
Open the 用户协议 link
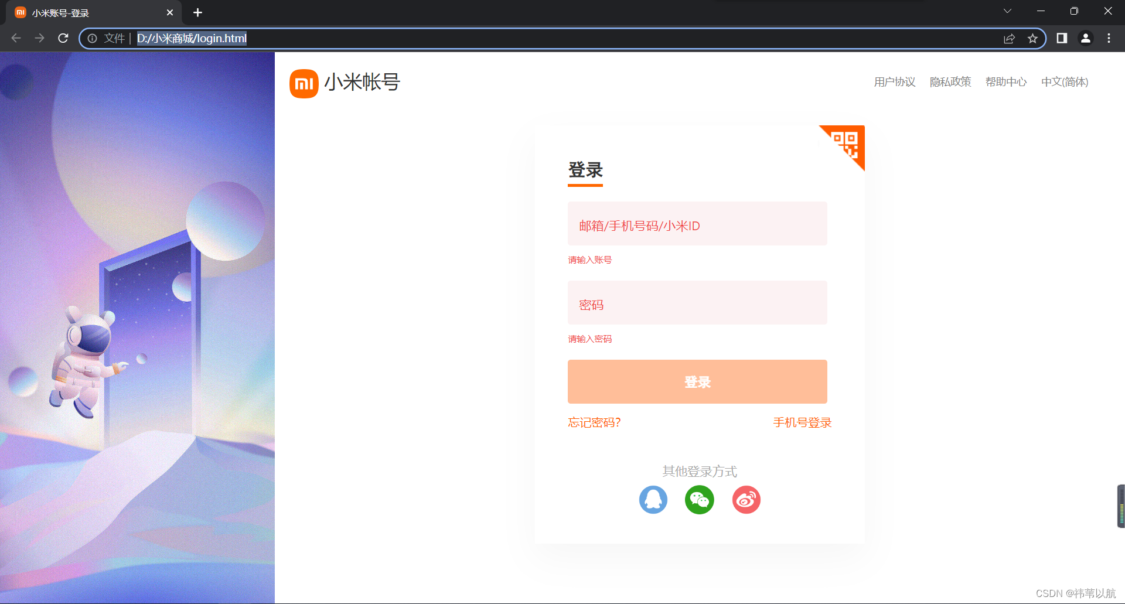pyautogui.click(x=895, y=82)
